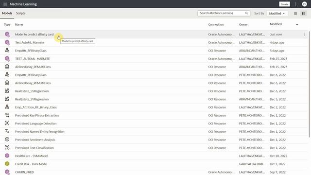Click the regression icon for RealEstate_SVRegression Dec 5
The height and width of the screenshot is (175, 311).
pyautogui.click(x=7, y=99)
